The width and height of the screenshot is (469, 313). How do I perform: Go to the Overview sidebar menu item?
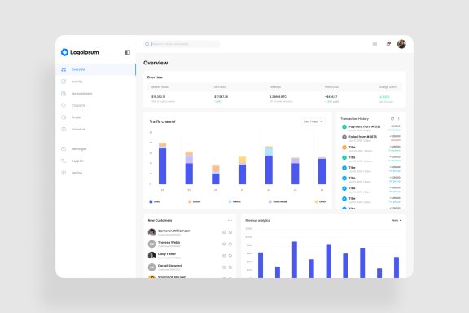pos(96,69)
